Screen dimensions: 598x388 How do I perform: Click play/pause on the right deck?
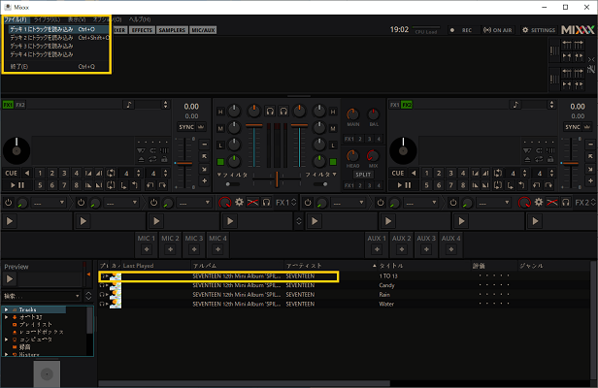(404, 185)
